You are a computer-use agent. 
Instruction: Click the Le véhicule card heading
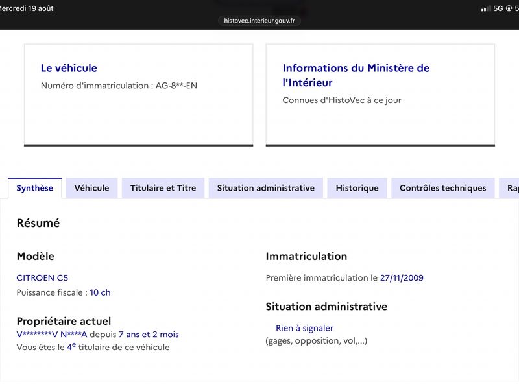(x=69, y=68)
